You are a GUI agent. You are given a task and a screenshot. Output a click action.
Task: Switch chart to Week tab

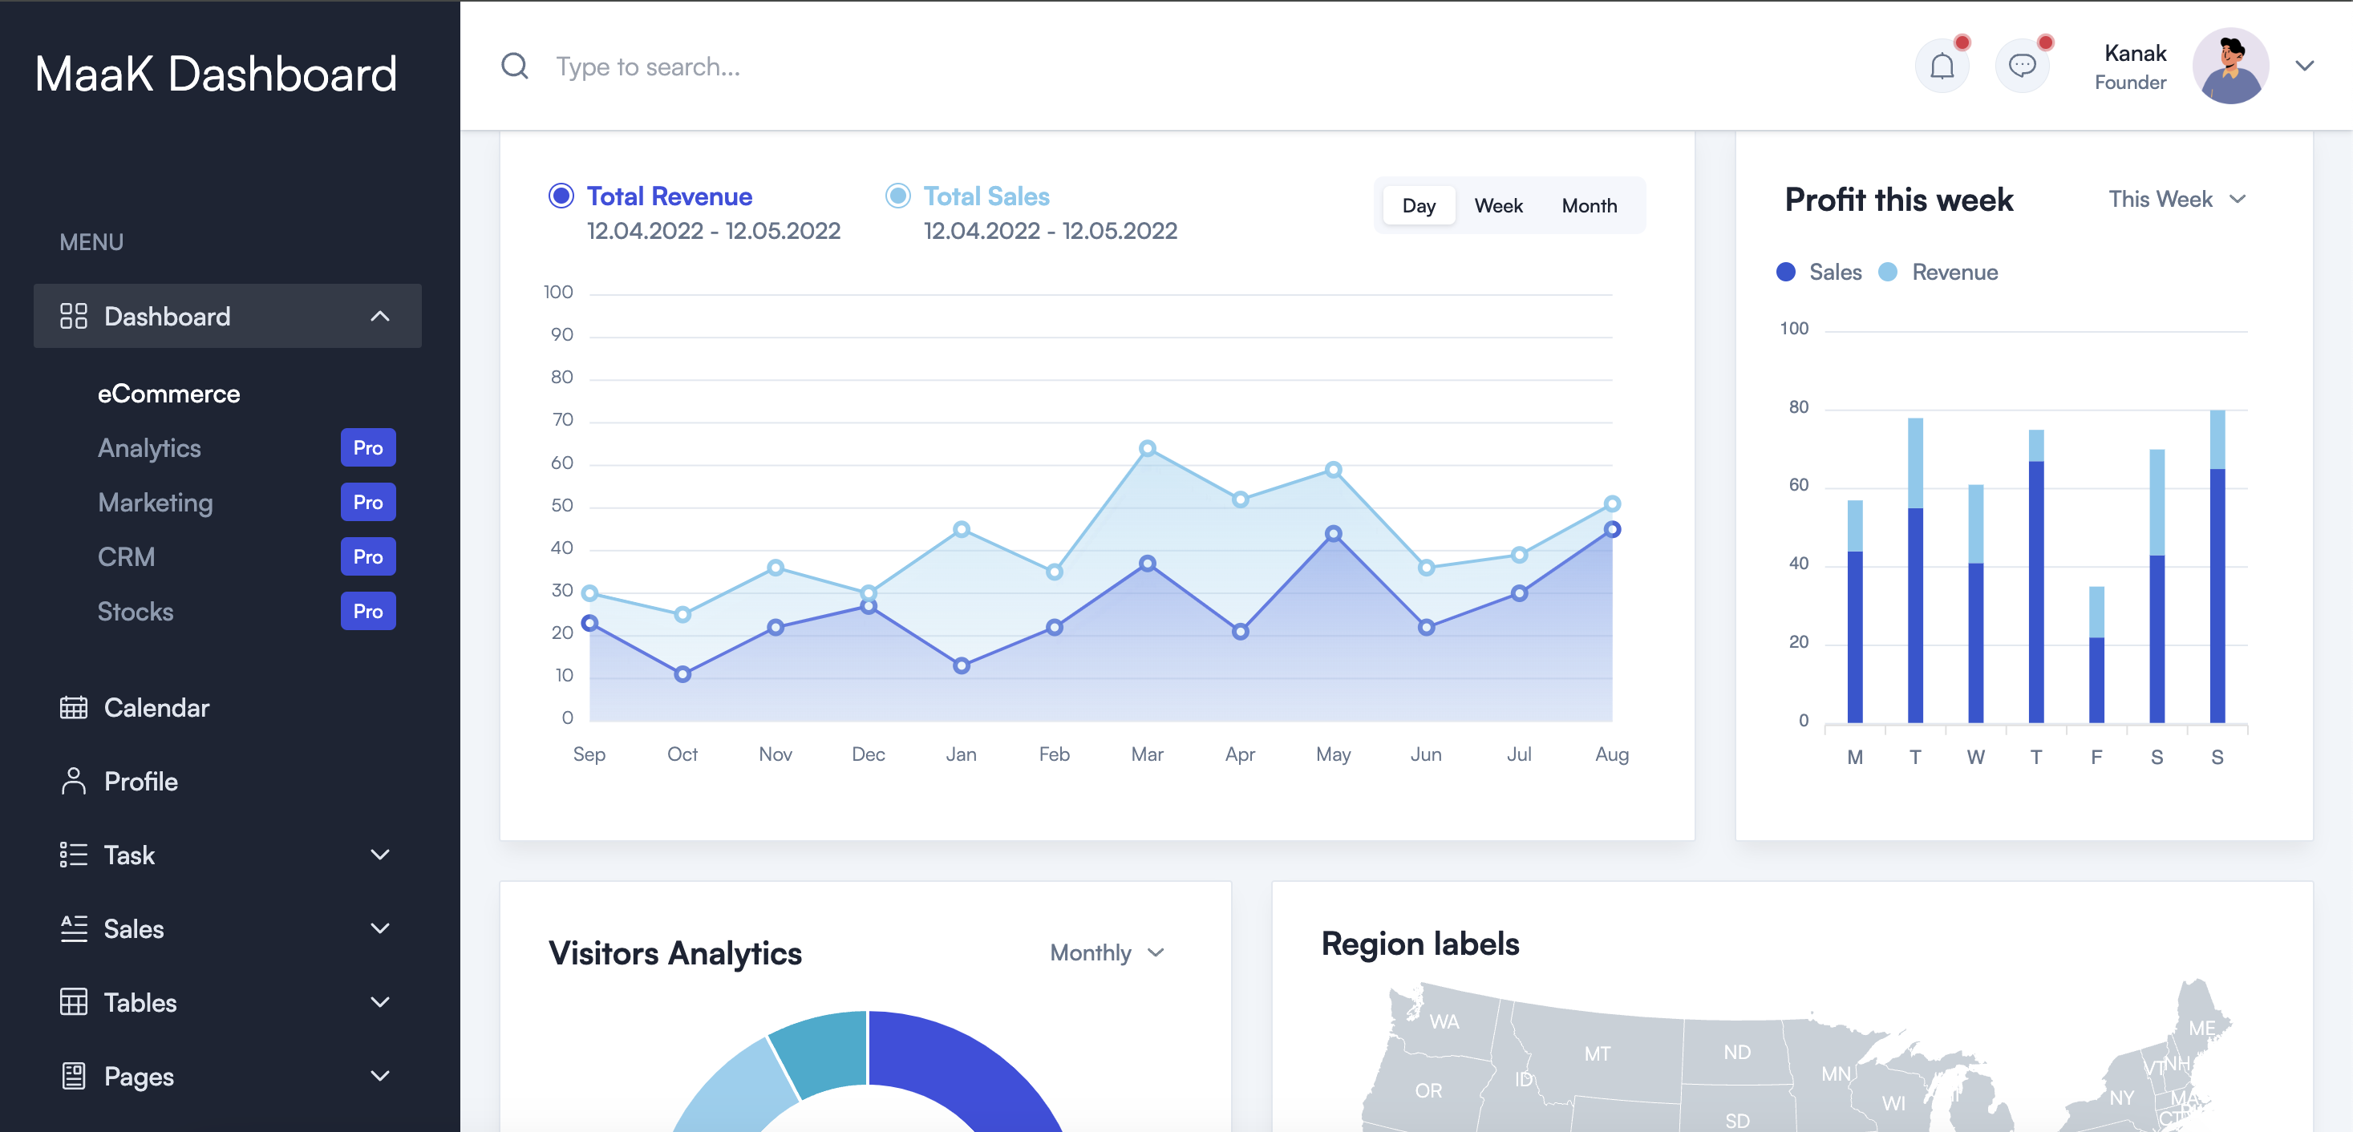1498,205
